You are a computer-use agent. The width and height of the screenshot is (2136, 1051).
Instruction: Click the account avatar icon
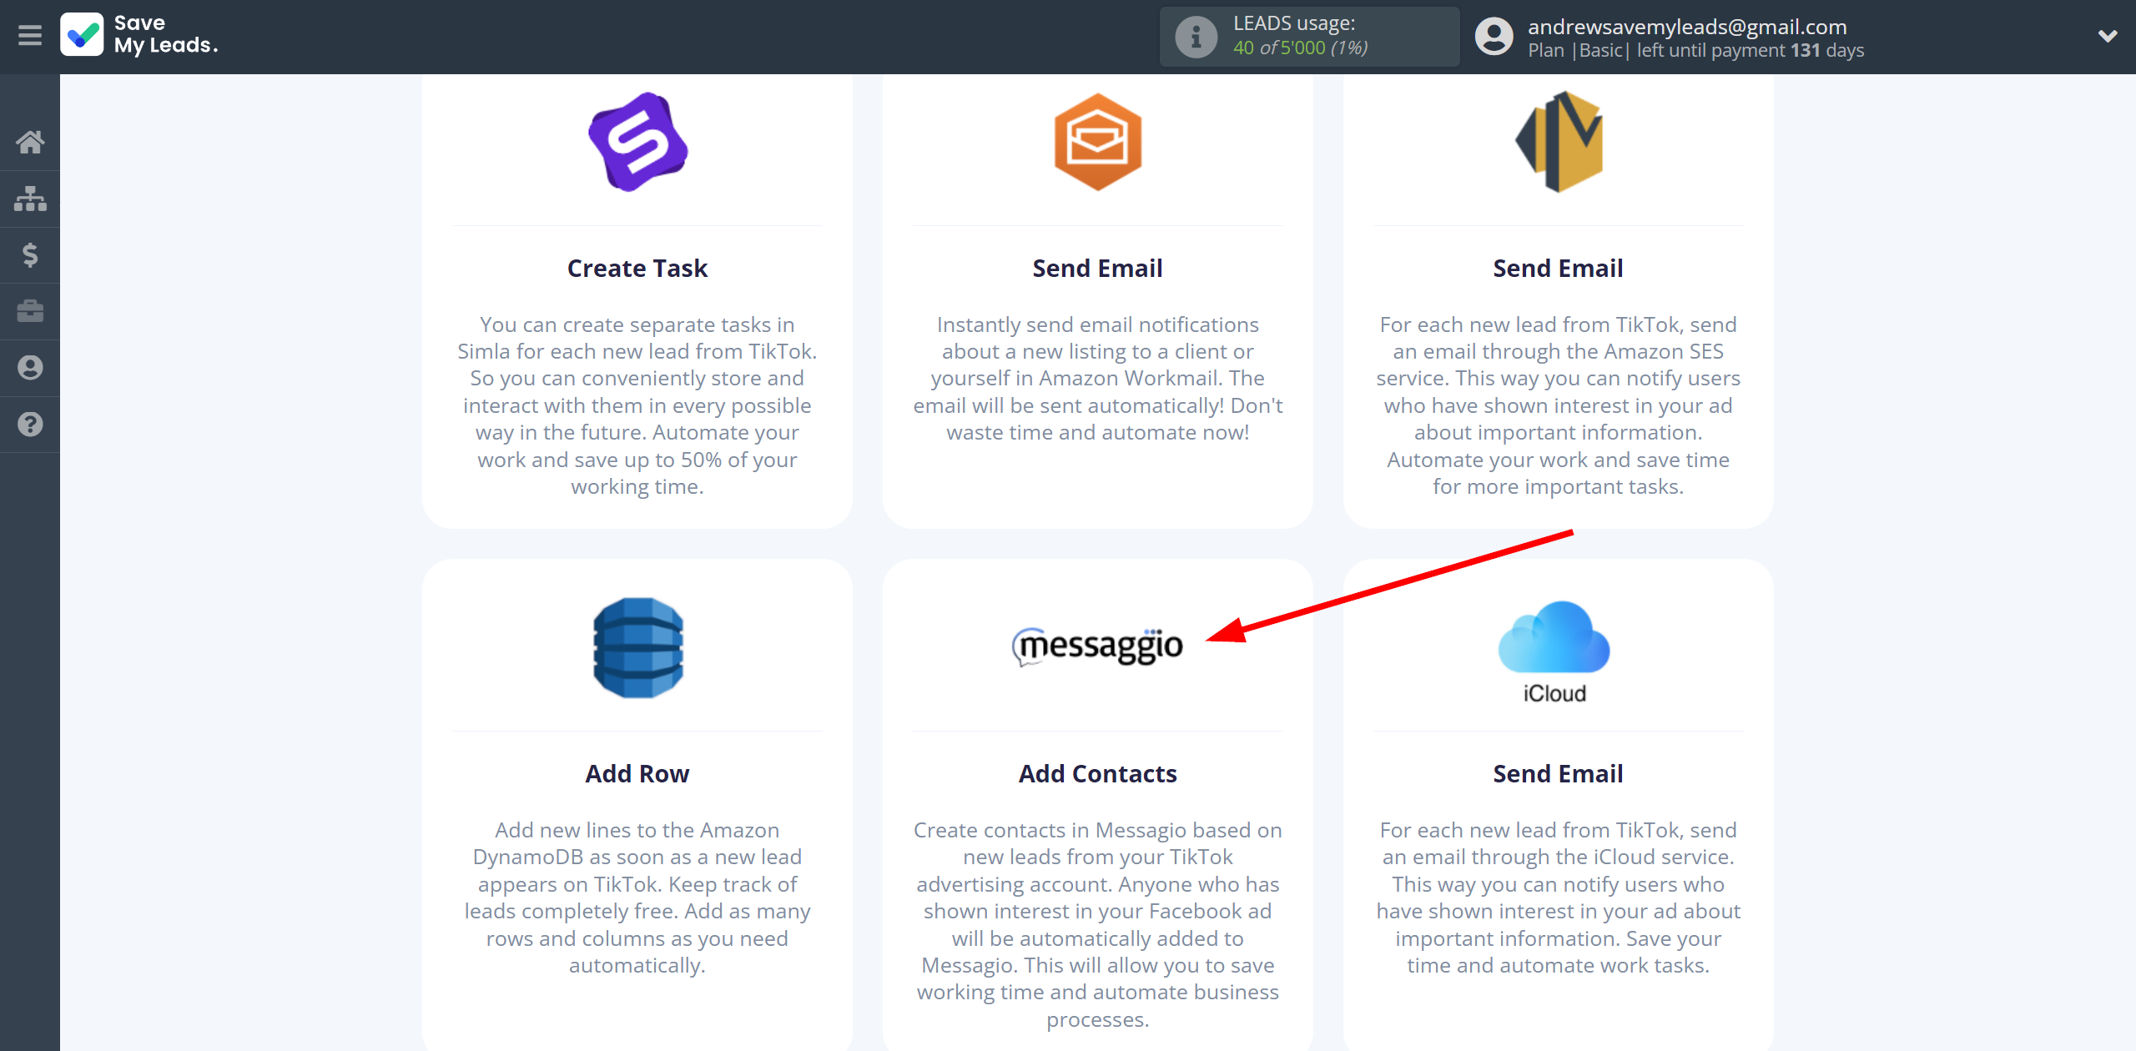tap(1494, 37)
